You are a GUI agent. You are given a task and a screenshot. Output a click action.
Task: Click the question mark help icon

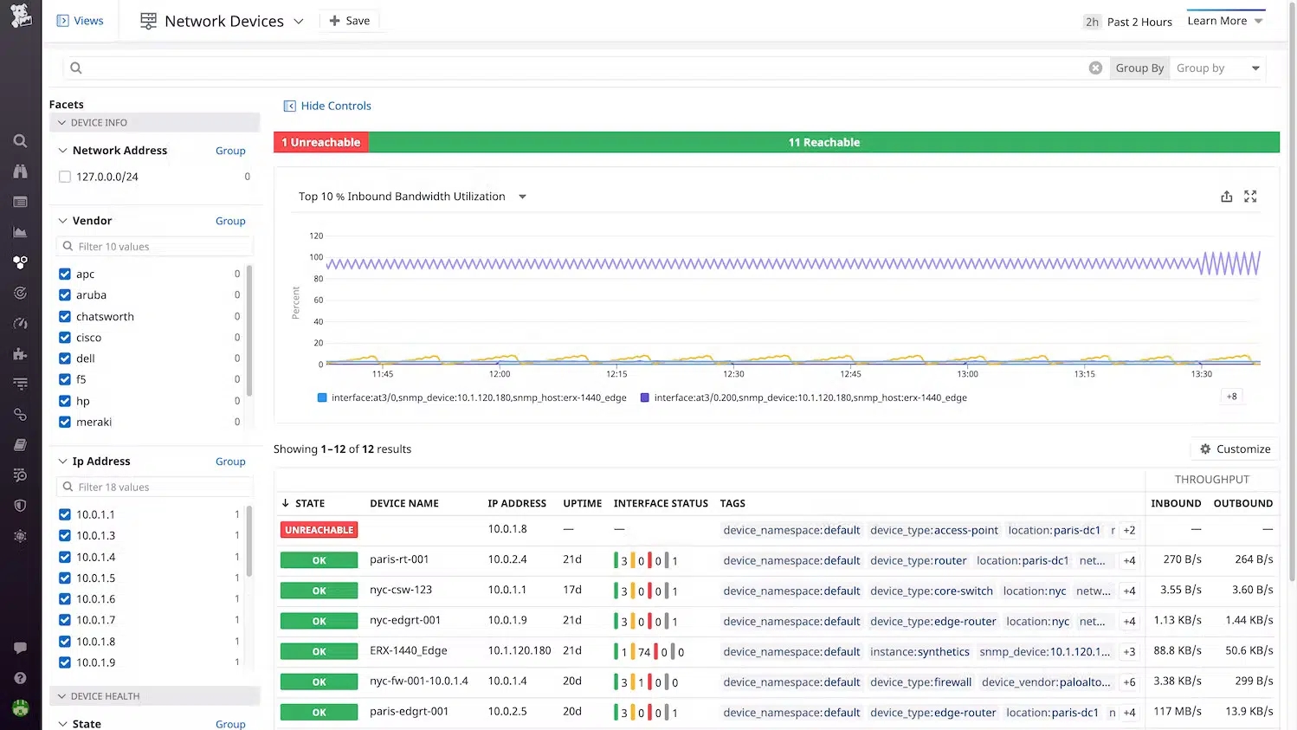20,678
